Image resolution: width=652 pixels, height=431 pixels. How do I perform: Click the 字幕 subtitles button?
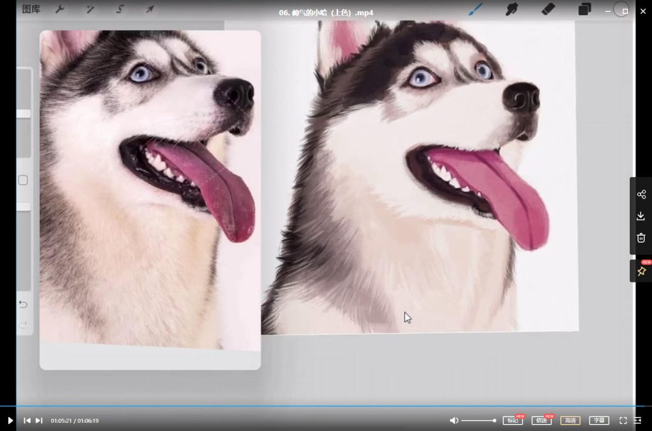(599, 420)
